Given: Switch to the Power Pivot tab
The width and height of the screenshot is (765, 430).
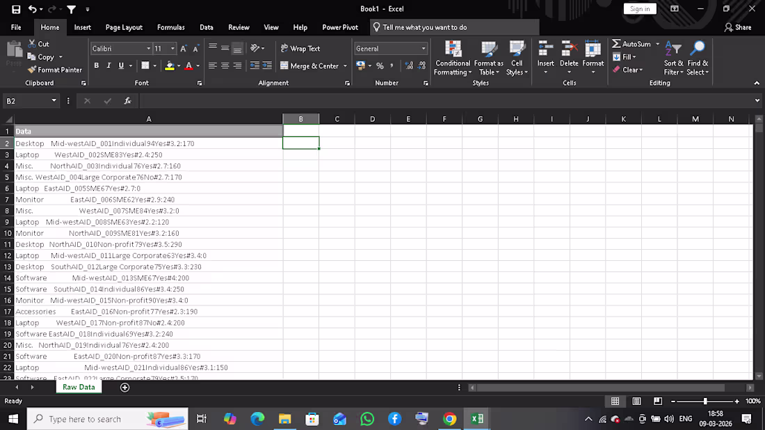Looking at the screenshot, I should pyautogui.click(x=340, y=27).
